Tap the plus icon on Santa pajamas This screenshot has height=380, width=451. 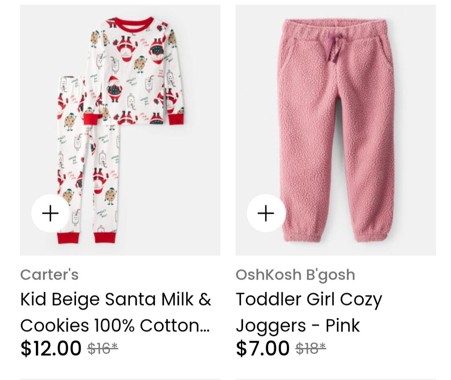click(50, 214)
